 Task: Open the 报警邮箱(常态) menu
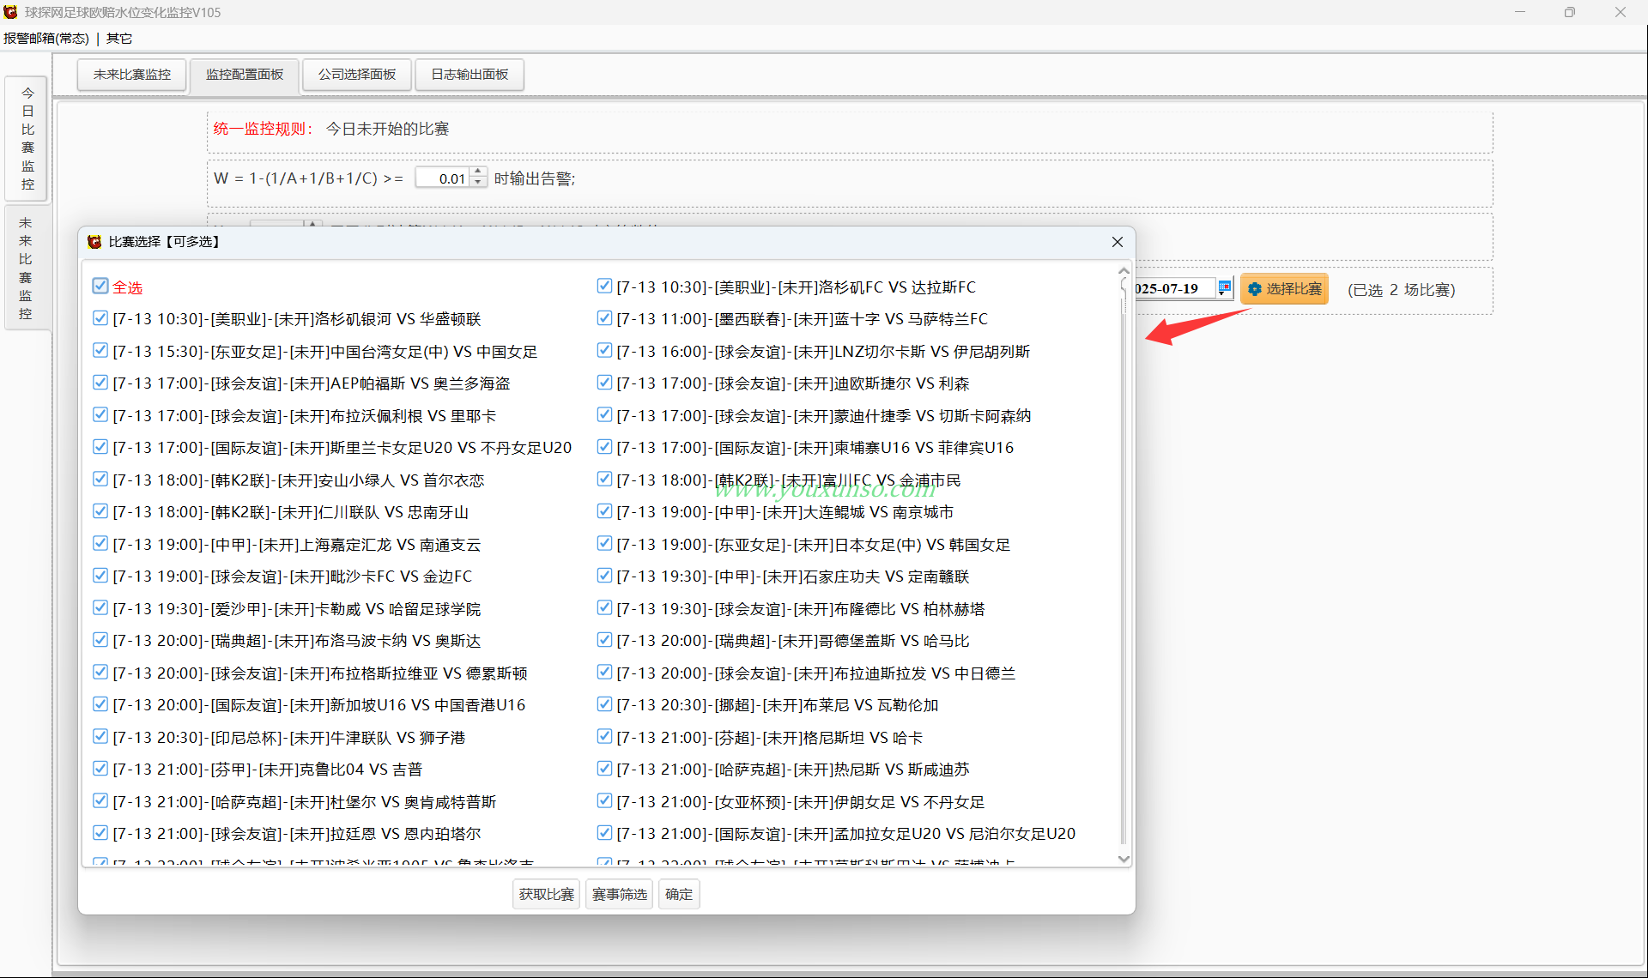click(x=46, y=39)
